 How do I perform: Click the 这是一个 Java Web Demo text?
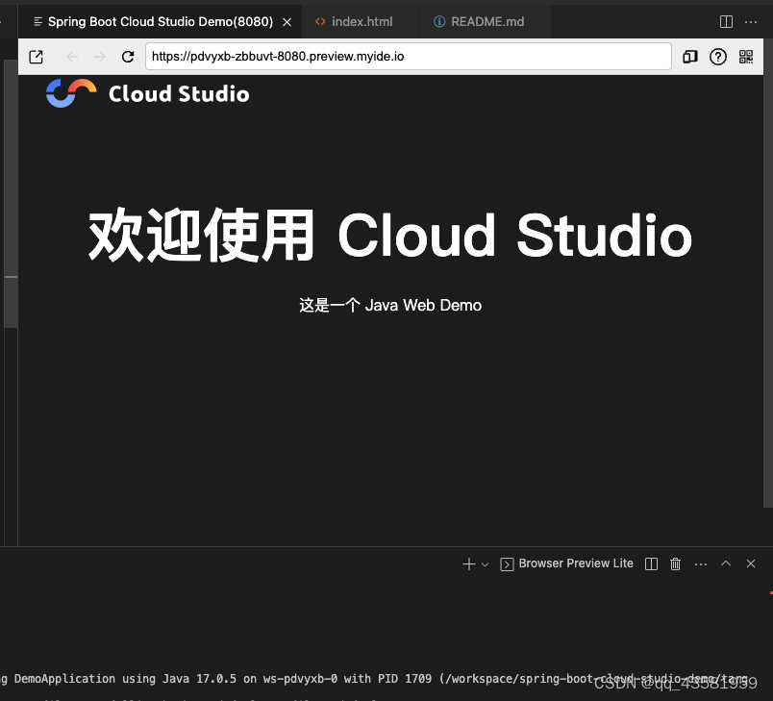tap(390, 305)
